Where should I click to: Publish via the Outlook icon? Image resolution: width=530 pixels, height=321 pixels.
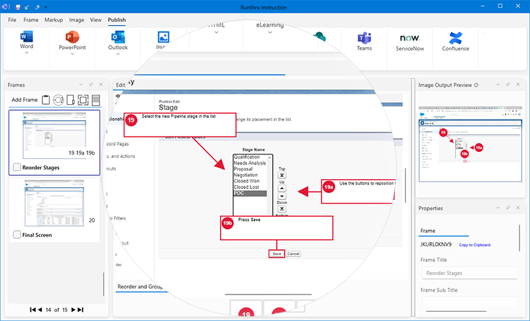tap(118, 36)
